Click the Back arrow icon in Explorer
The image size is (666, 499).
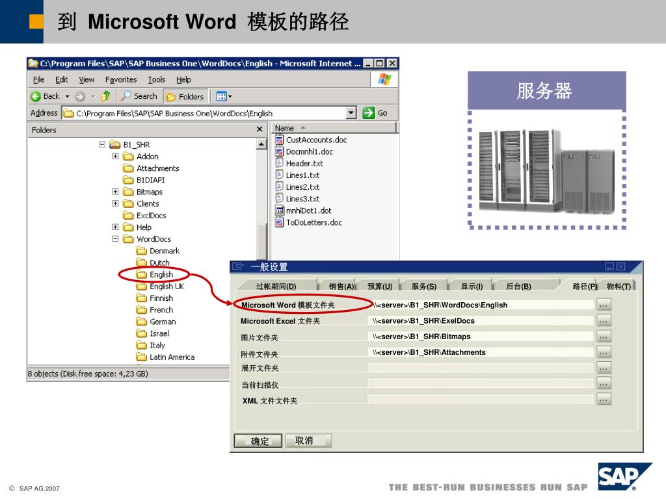(36, 96)
